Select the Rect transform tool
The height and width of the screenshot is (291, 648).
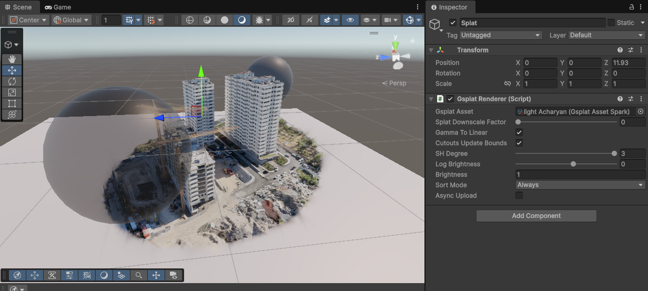pos(12,103)
